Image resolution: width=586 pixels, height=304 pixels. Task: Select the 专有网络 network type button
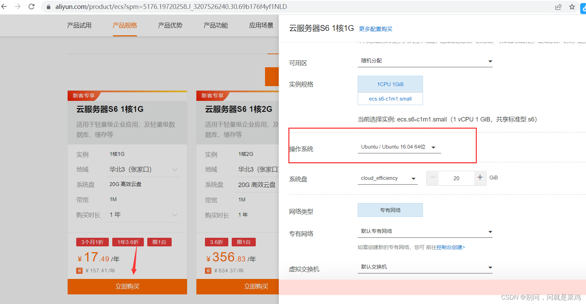390,210
